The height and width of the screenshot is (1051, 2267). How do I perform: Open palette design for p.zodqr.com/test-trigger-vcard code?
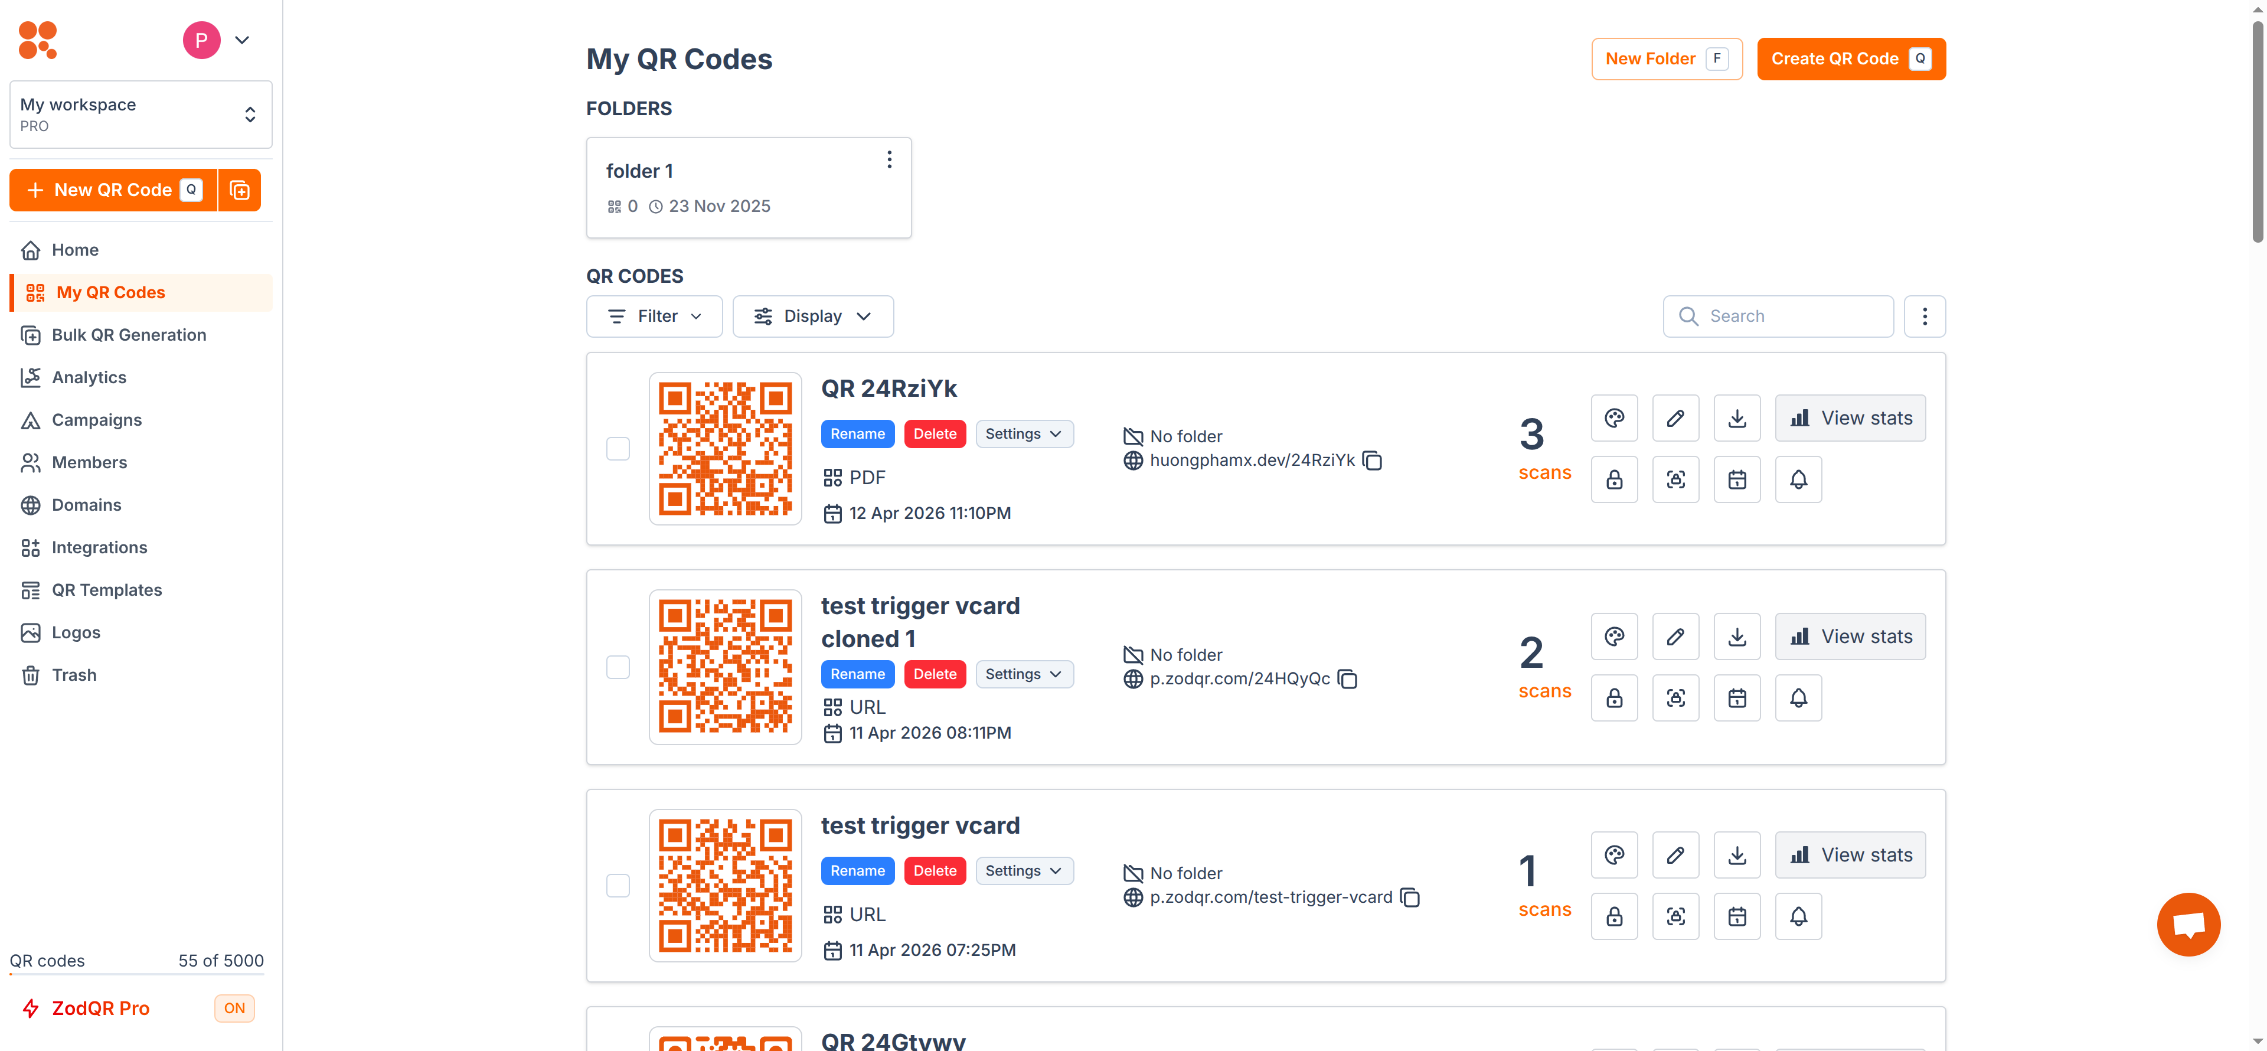tap(1614, 855)
